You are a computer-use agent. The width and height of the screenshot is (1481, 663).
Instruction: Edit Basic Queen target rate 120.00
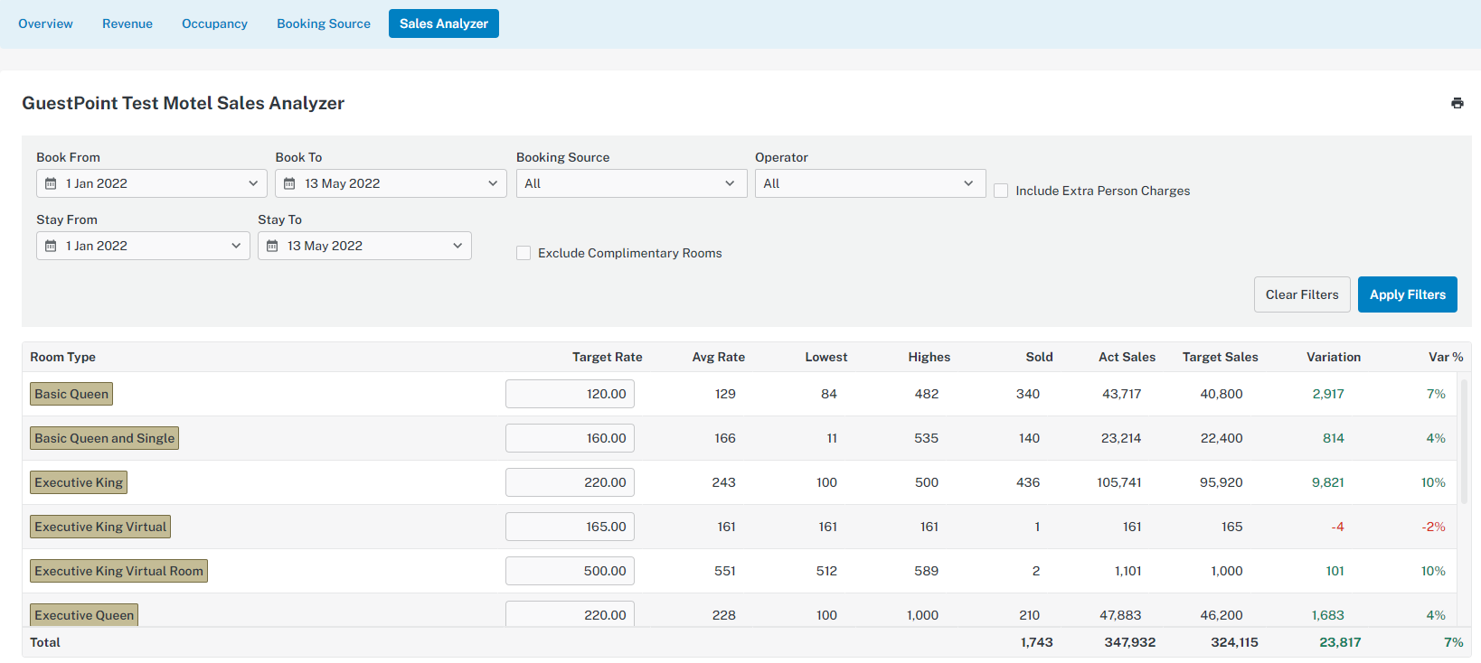pos(570,394)
